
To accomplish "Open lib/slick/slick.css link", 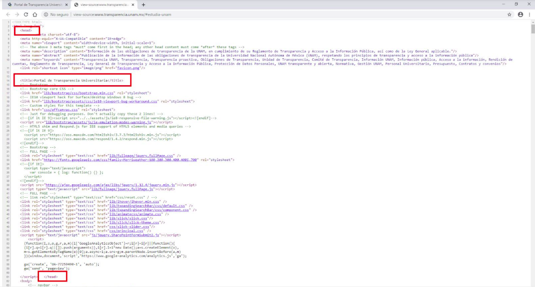I will tap(128, 218).
